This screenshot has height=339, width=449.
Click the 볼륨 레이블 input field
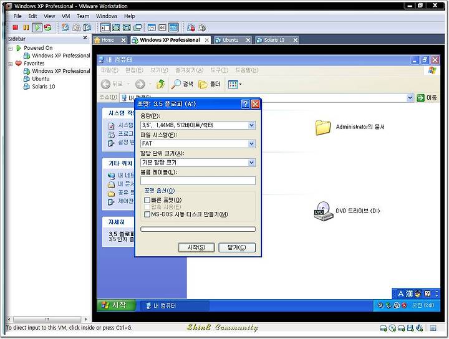pos(198,181)
